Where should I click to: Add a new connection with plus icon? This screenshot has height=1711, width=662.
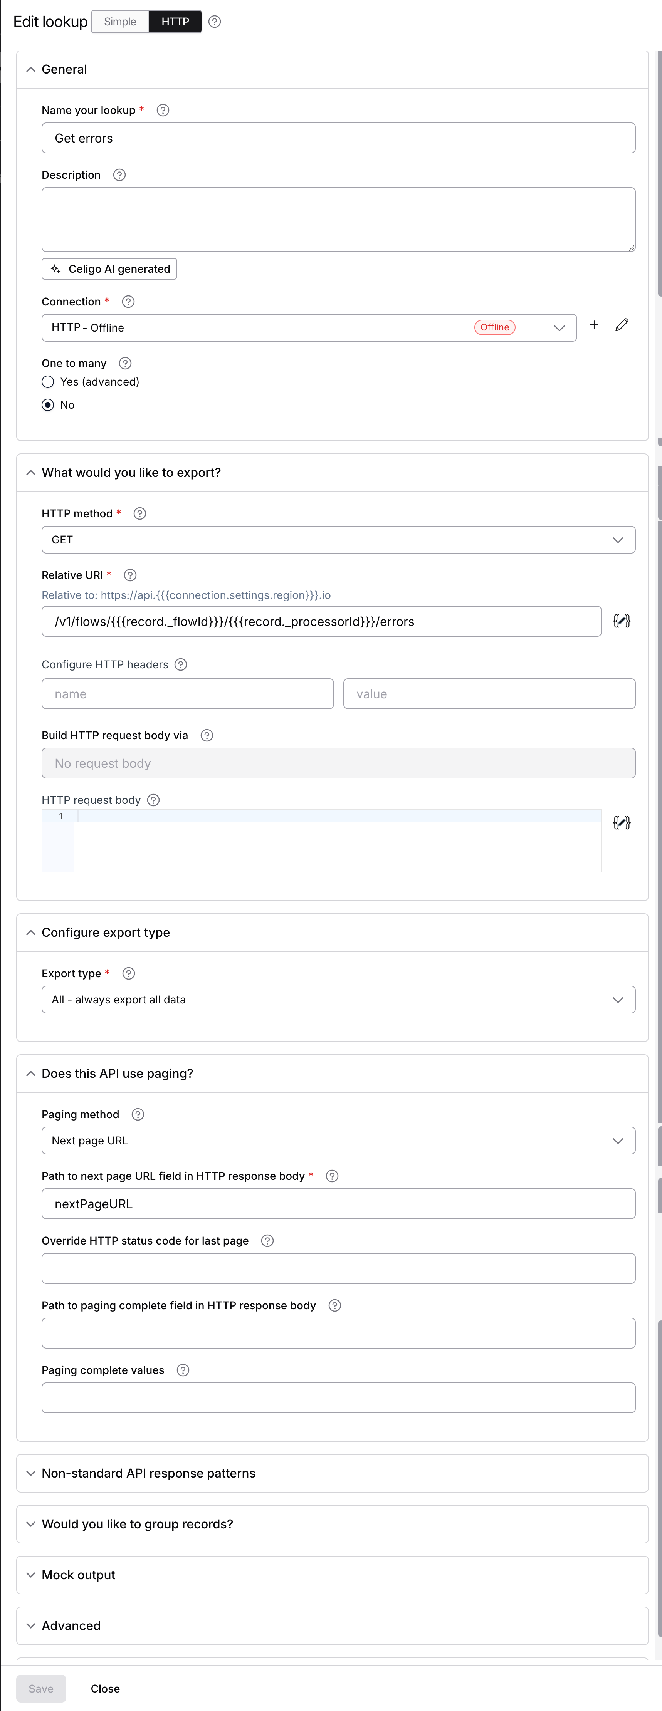click(593, 325)
